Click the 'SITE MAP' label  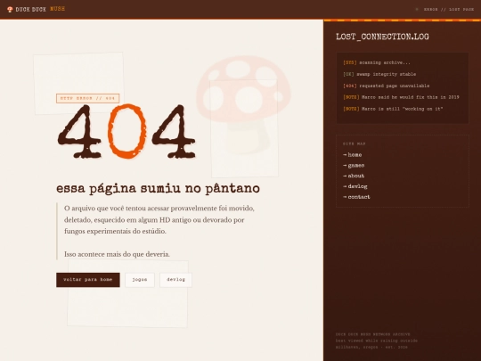tap(355, 144)
